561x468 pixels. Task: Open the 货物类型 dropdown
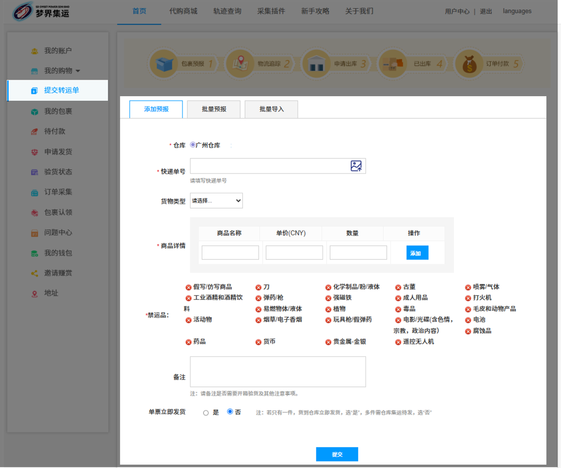pos(216,201)
